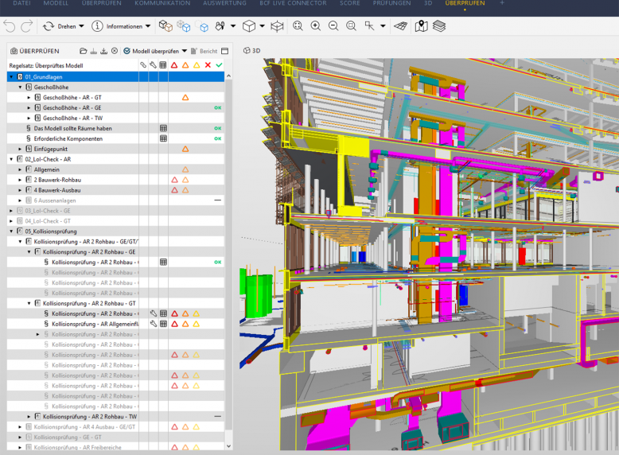619x455 pixels.
Task: Open the view cube dropdown arrow
Action: 262,26
